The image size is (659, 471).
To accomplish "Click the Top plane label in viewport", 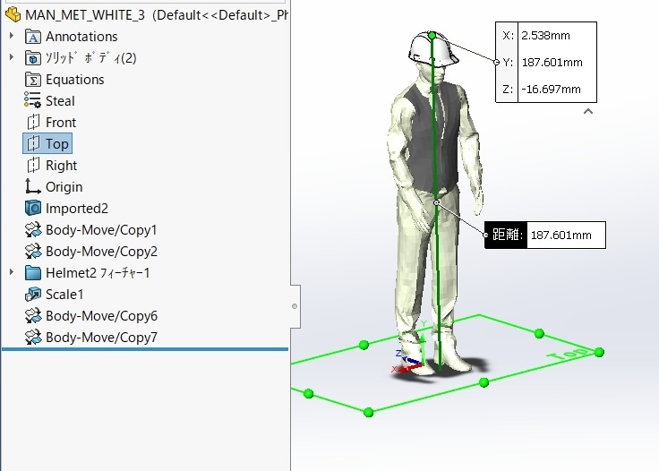I will [x=568, y=354].
